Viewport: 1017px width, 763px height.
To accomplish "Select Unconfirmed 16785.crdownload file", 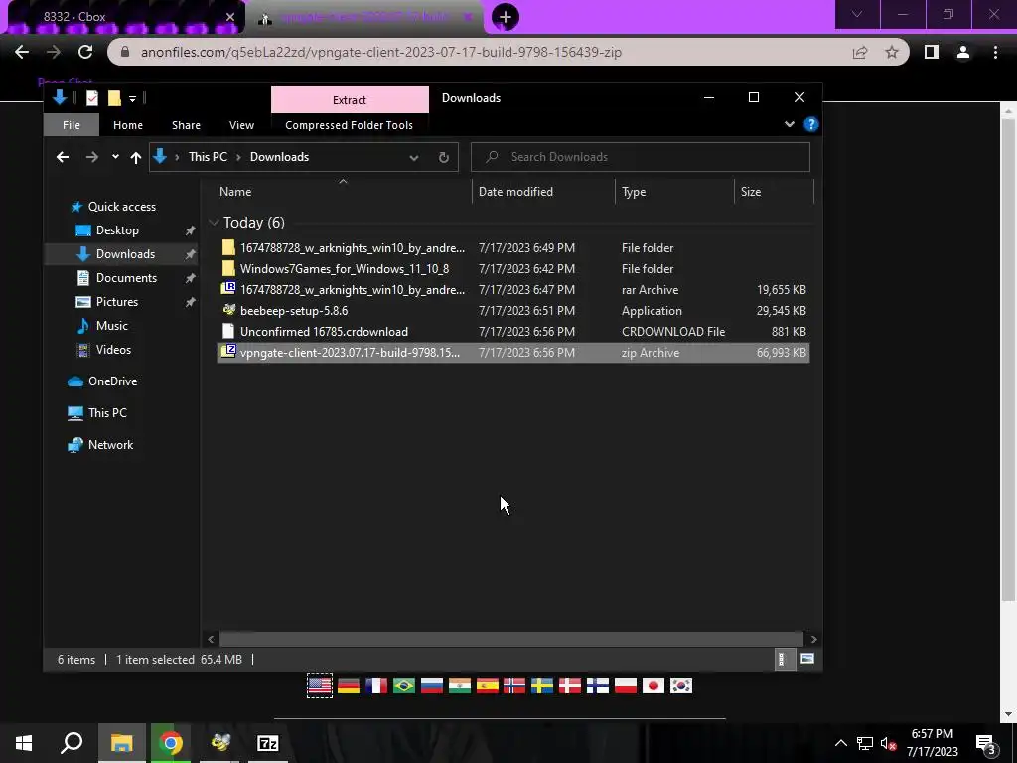I will [x=512, y=332].
